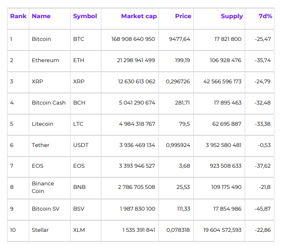Click Tether's 7d% value -0,53
This screenshot has width=281, height=246.
pos(264,145)
